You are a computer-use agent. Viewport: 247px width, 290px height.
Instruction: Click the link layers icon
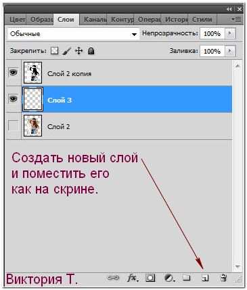[x=113, y=278]
